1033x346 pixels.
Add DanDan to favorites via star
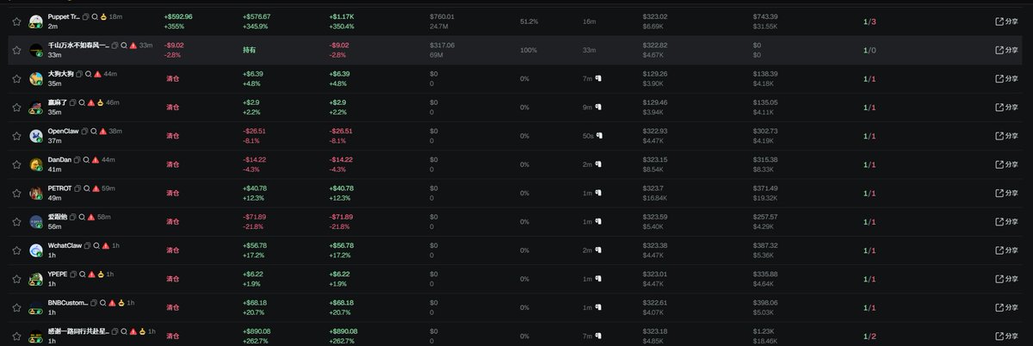pos(16,164)
